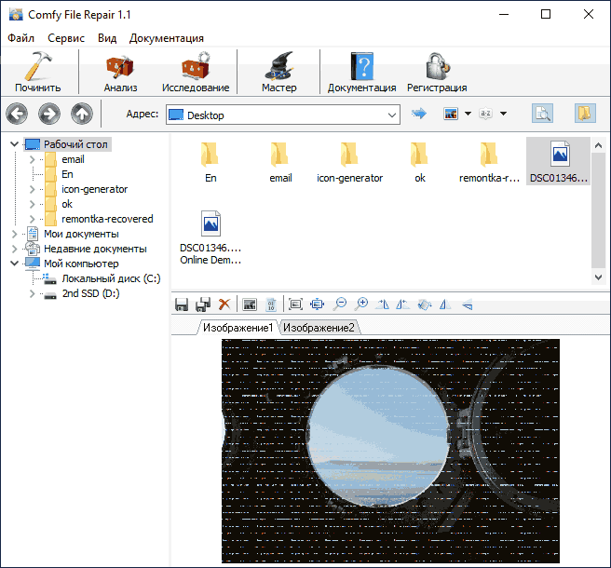Go forward with the right arrow
611x568 pixels.
[x=49, y=114]
